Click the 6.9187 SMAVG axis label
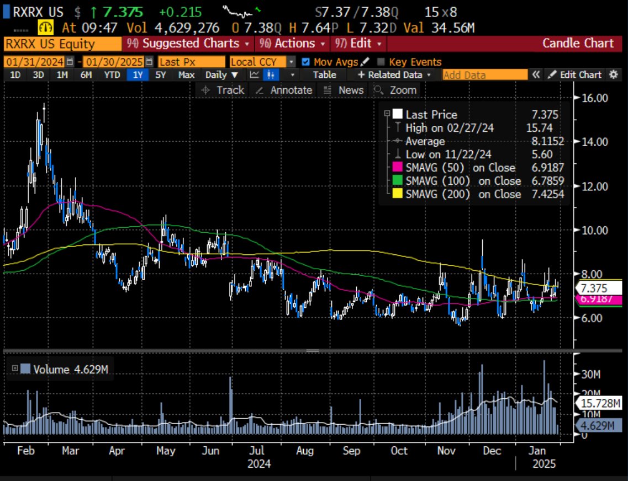Image resolution: width=628 pixels, height=481 pixels. [x=598, y=299]
